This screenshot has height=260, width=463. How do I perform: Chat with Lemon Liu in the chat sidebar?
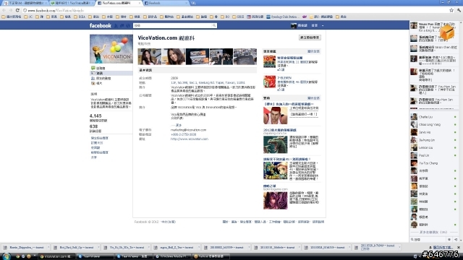point(434,147)
